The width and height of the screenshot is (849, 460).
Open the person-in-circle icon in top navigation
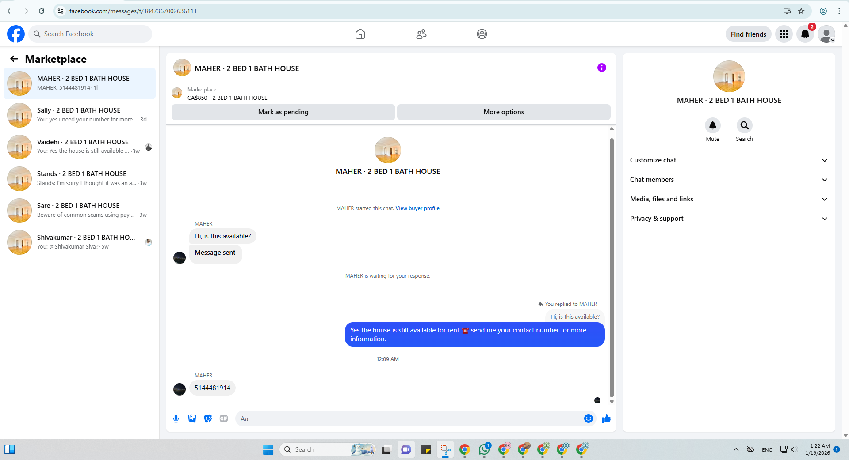click(482, 34)
